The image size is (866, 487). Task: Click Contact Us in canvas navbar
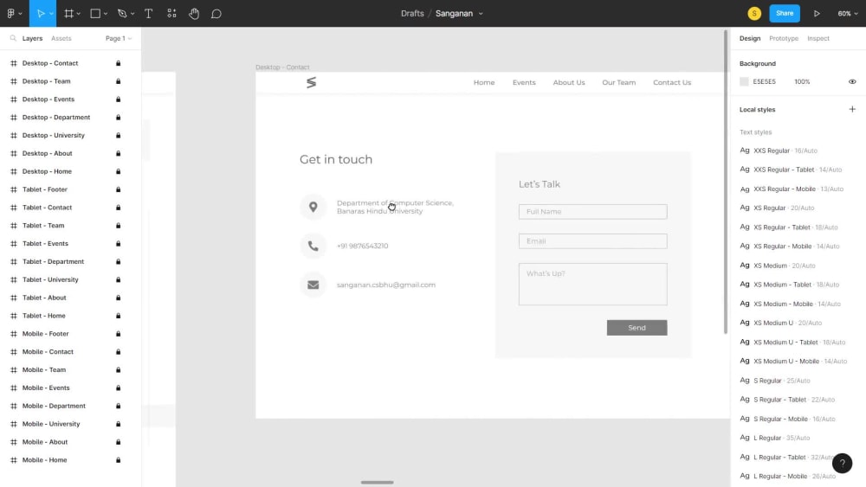672,82
